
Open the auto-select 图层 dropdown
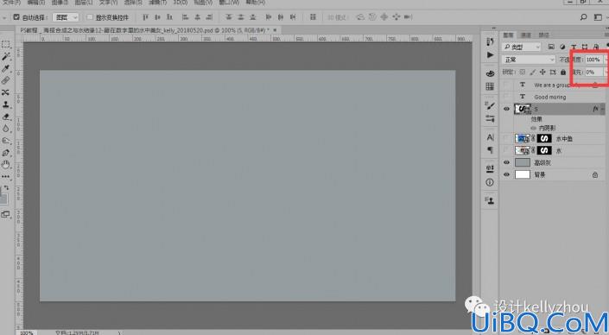pos(66,17)
